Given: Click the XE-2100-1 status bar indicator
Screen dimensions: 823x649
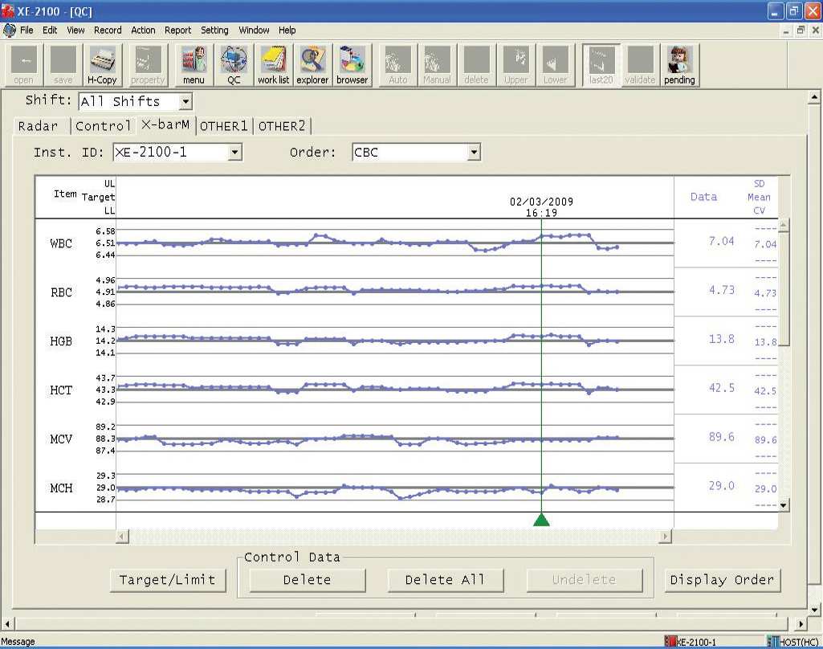Looking at the screenshot, I should (691, 642).
